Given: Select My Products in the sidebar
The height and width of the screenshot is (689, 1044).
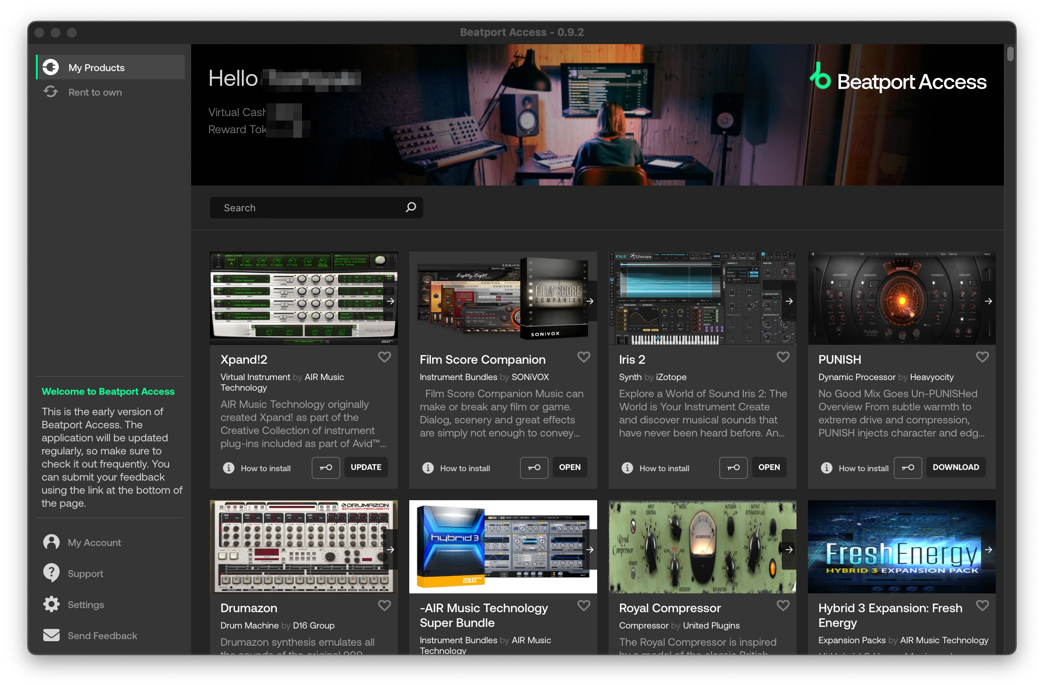Looking at the screenshot, I should click(96, 68).
